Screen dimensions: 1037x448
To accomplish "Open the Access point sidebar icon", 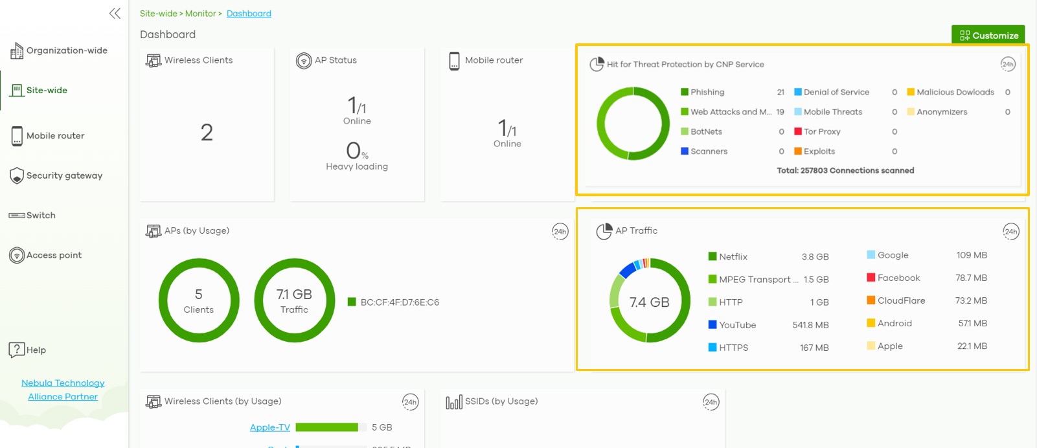I will [17, 256].
